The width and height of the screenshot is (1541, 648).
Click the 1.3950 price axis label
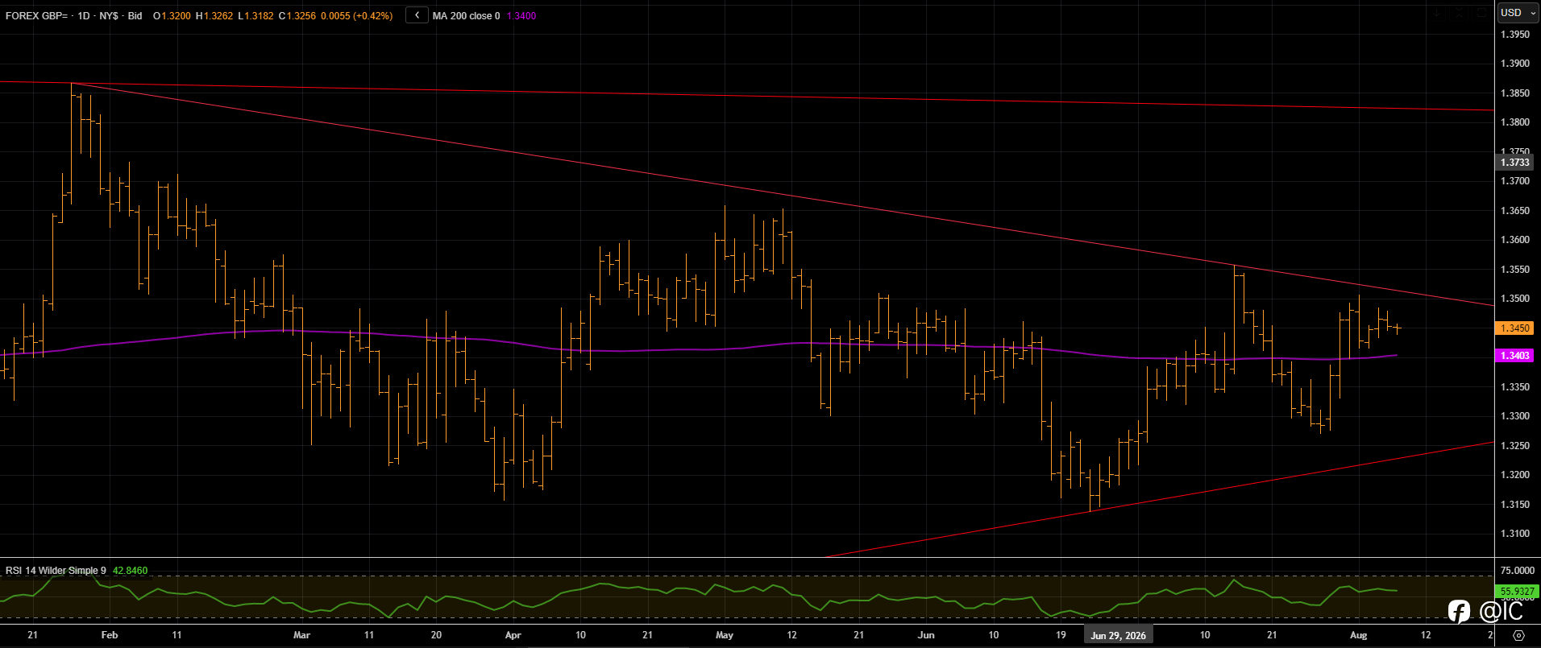pos(1514,35)
